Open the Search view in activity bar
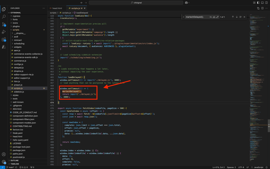Screen dimensions: 270x169 [x=4, y=17]
